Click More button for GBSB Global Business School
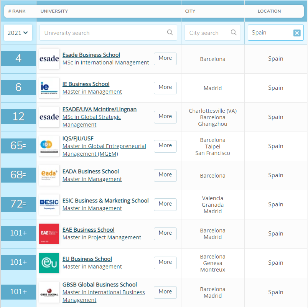The width and height of the screenshot is (308, 308). pos(165,292)
